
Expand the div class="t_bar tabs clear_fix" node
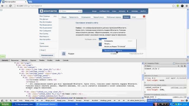point(20,69)
